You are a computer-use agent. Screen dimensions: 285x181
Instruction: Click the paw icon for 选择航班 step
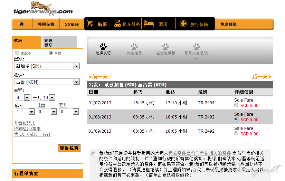click(103, 47)
